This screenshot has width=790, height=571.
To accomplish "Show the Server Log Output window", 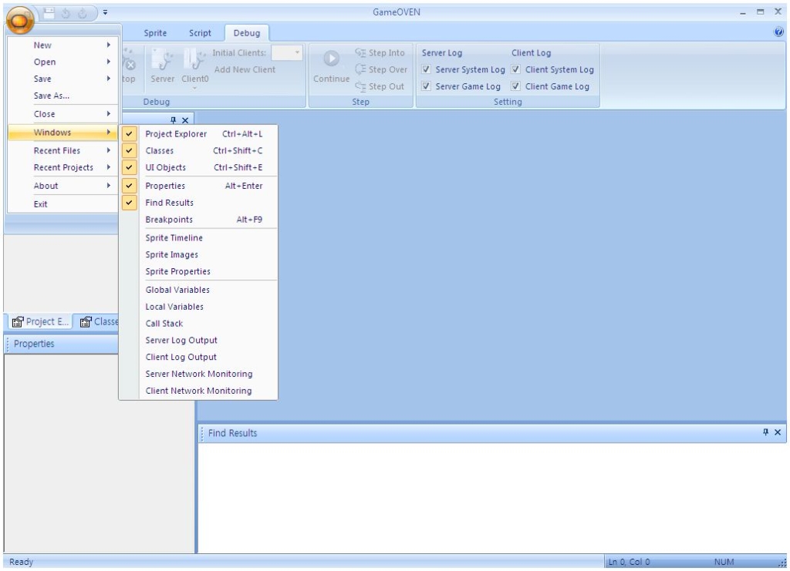I will 198,340.
